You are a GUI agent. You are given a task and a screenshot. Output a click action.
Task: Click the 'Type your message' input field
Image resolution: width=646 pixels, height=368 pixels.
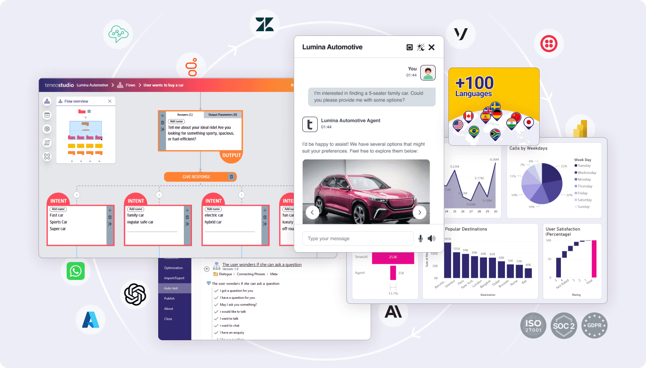pos(358,238)
